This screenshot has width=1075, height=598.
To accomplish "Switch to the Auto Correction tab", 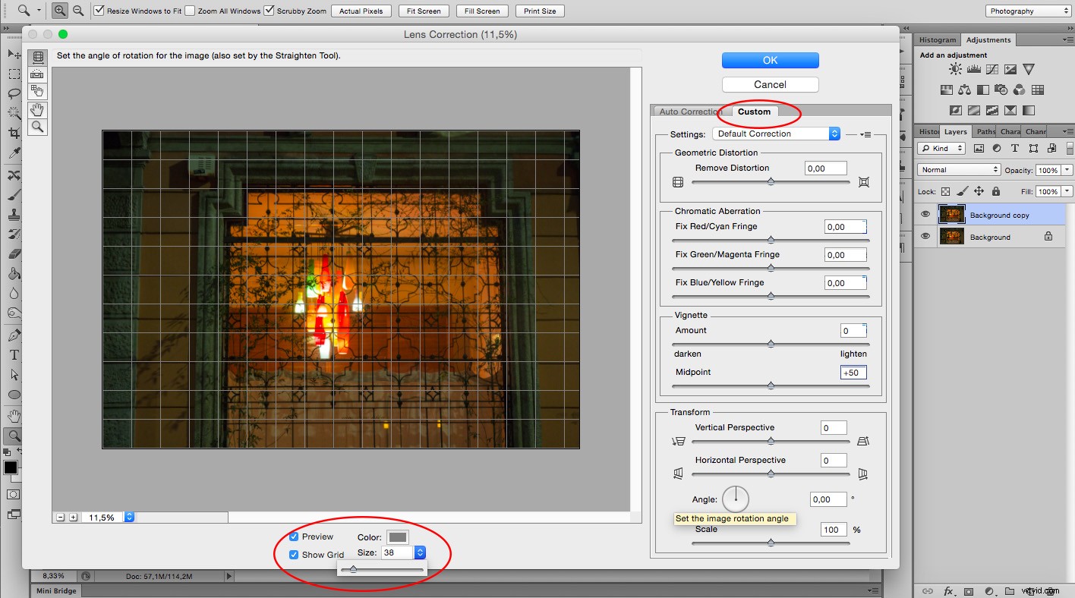I will (688, 112).
